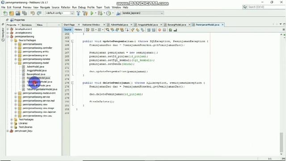Image resolution: width=286 pixels, height=161 pixels.
Task: Click the Shift Line Right icon
Action: point(154,30)
